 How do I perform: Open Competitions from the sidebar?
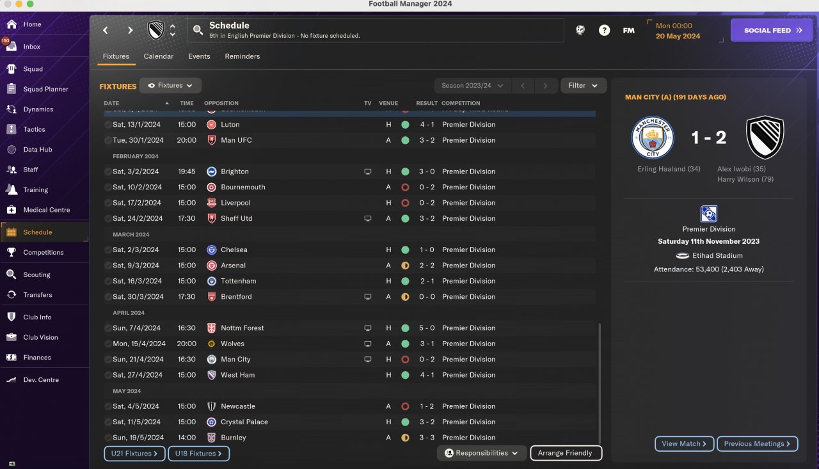45,252
